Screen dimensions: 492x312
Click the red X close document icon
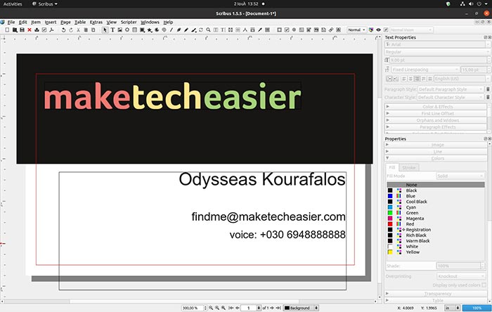pyautogui.click(x=30, y=30)
